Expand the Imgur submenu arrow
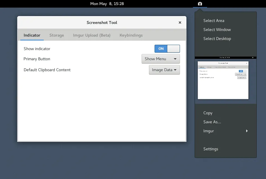The height and width of the screenshot is (179, 266). tap(247, 131)
